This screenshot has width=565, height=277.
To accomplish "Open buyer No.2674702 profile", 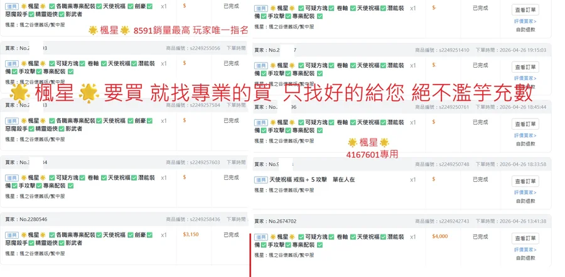I will pos(276,221).
